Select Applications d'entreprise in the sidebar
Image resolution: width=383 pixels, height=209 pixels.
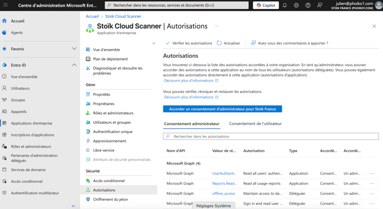pos(31,123)
